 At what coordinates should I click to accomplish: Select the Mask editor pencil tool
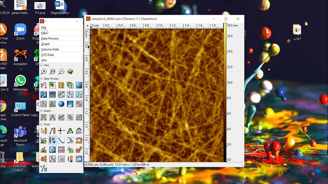pos(79,149)
